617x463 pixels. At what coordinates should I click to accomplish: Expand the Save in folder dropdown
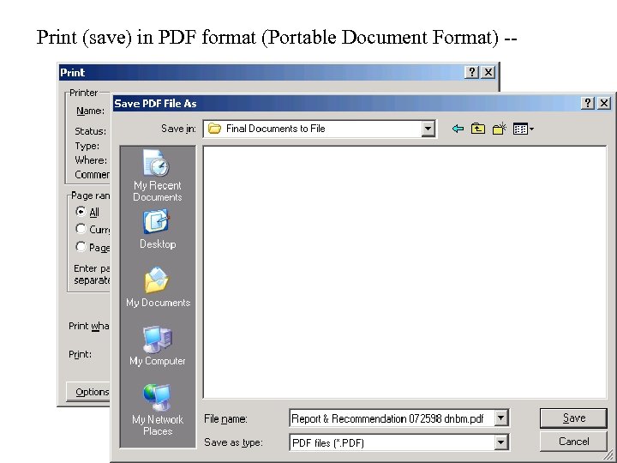pos(428,129)
